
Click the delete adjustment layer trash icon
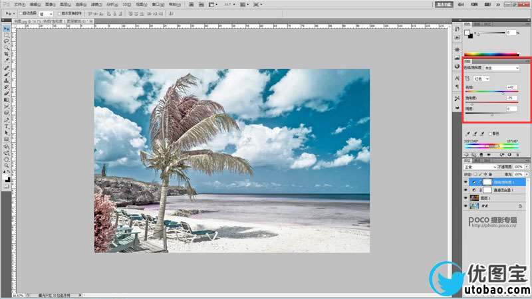coord(518,155)
